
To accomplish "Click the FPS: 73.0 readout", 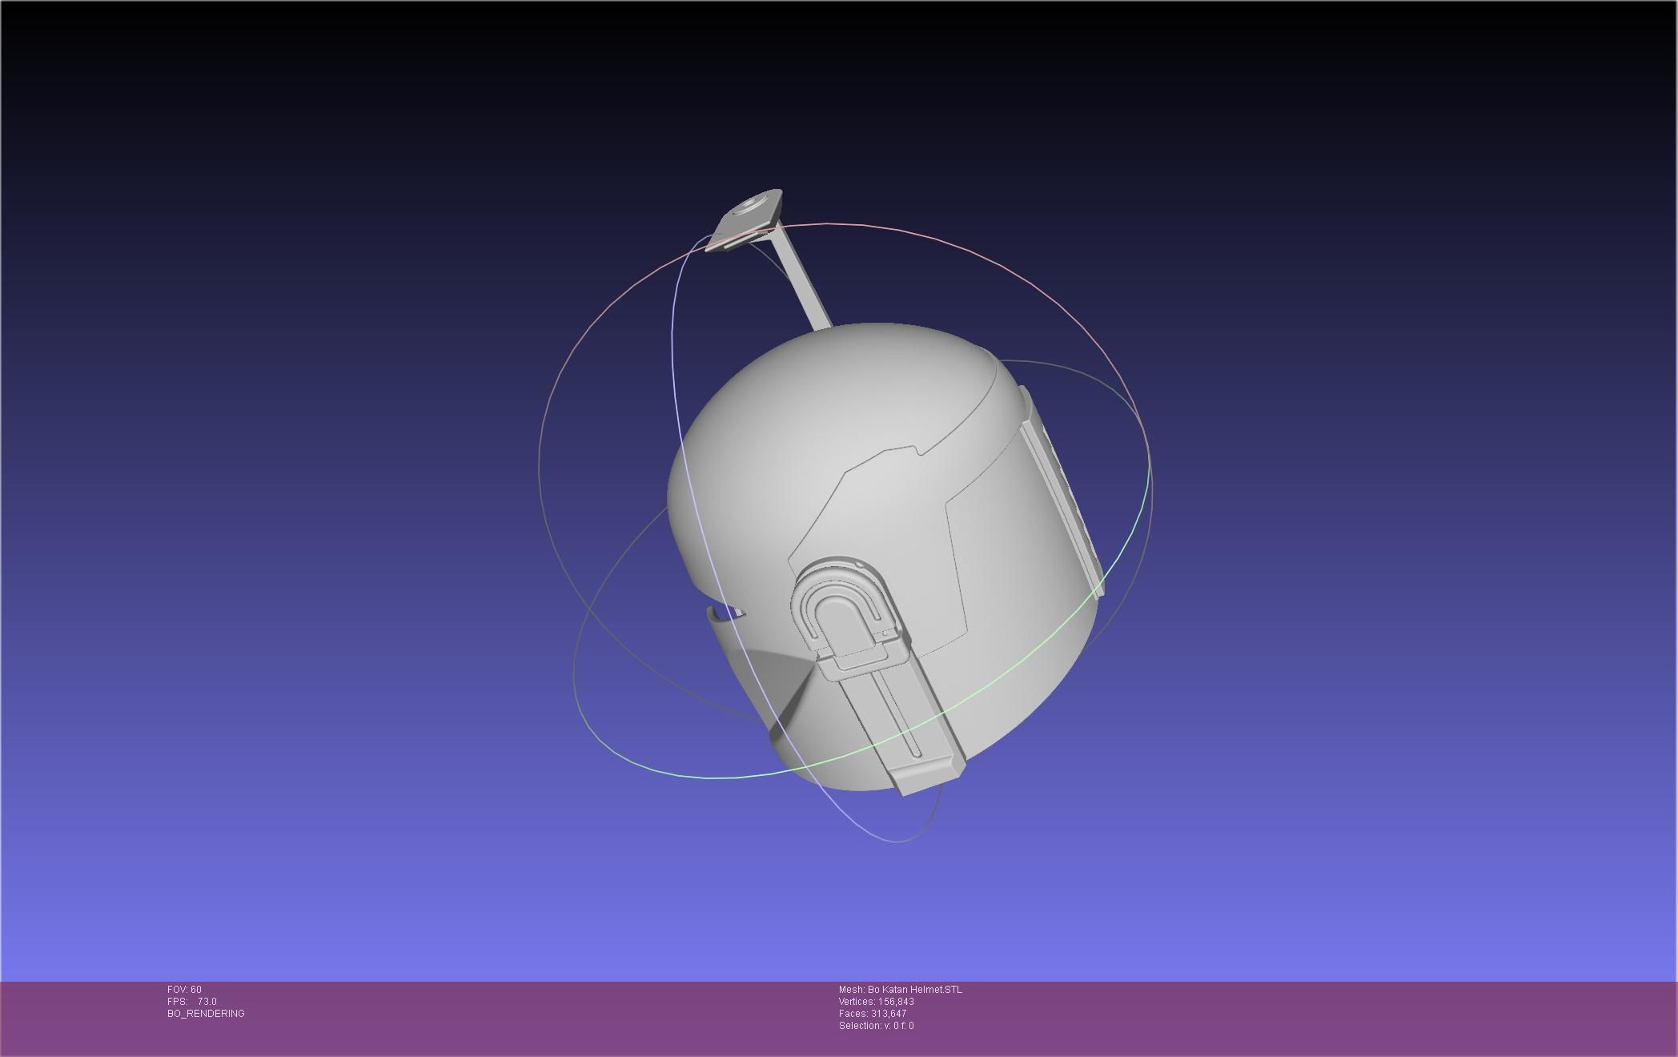I will tap(192, 1002).
